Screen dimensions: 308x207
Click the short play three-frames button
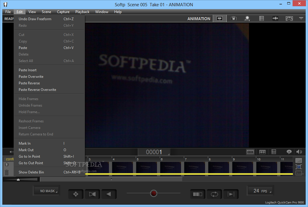point(198,194)
